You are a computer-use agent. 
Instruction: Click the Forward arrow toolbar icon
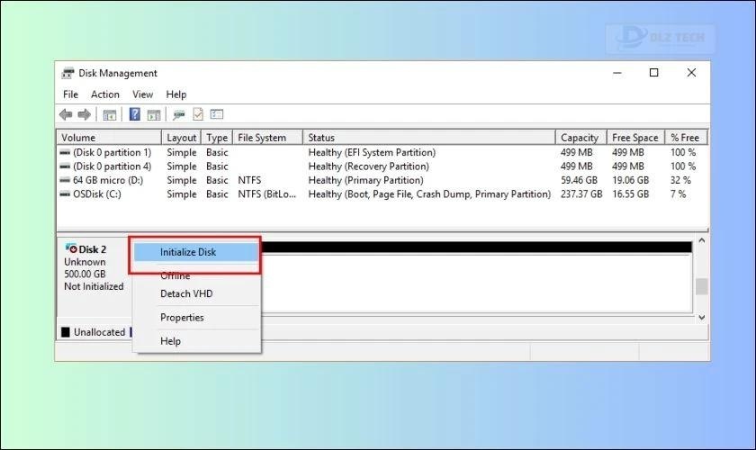[84, 115]
